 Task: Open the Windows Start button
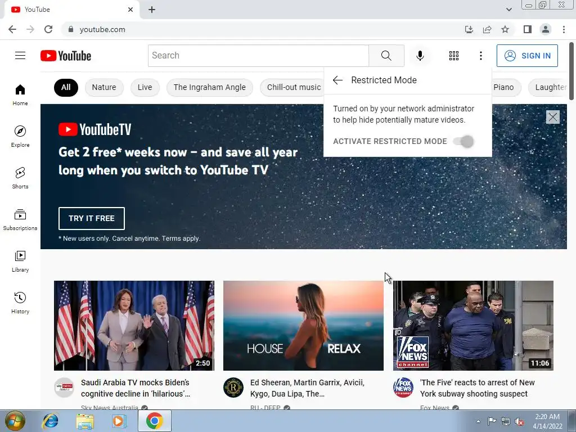pos(15,421)
